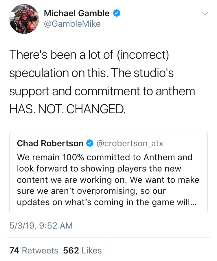
Task: Visit the @GambleMike handle
Action: coord(72,24)
